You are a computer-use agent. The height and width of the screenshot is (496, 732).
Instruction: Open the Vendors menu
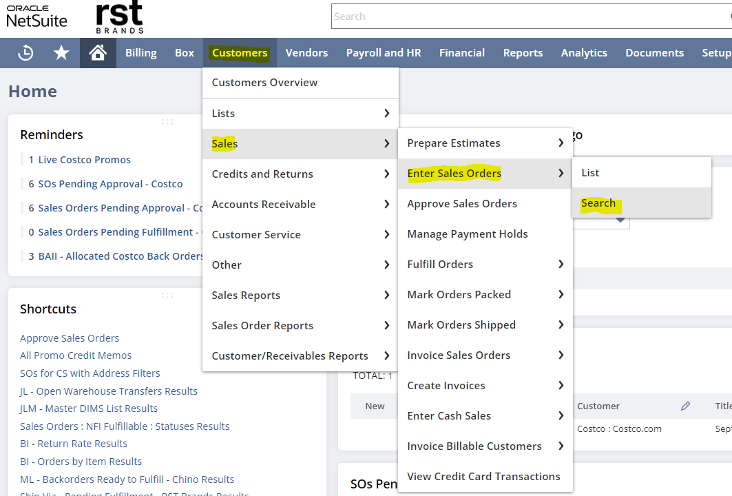tap(306, 53)
